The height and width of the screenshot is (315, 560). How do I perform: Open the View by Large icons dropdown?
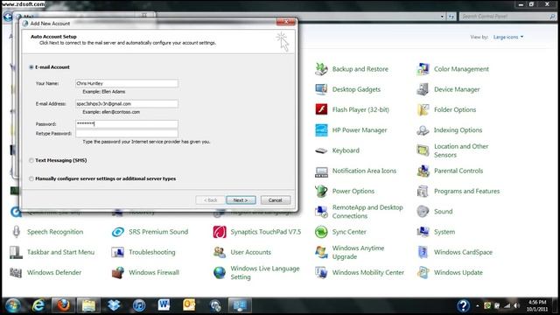pyautogui.click(x=508, y=37)
